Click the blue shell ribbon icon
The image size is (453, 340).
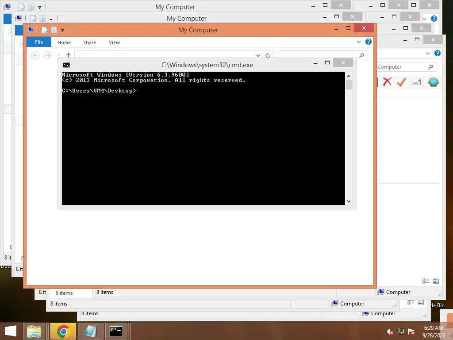(434, 82)
